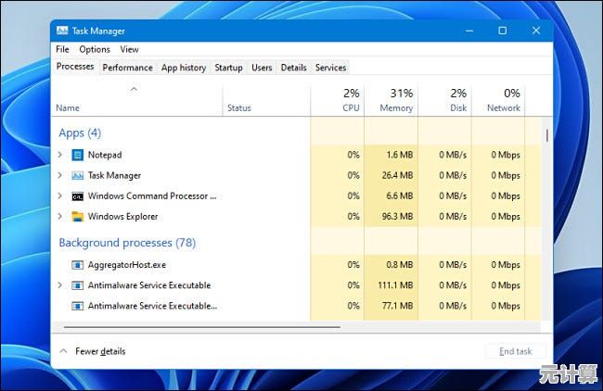Click the Notepad app icon

[x=78, y=155]
